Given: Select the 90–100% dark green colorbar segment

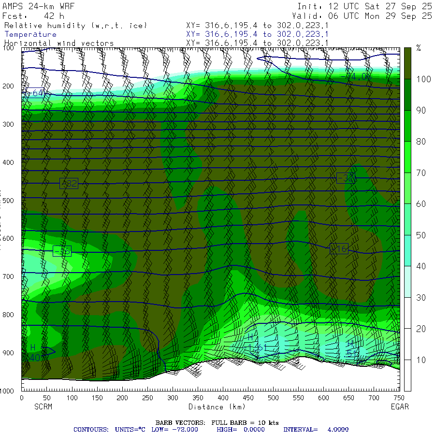Looking at the screenshot, I should [x=407, y=95].
